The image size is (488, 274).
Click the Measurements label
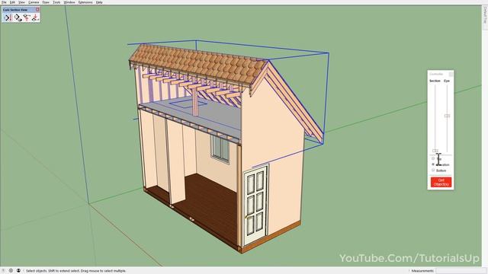422,271
